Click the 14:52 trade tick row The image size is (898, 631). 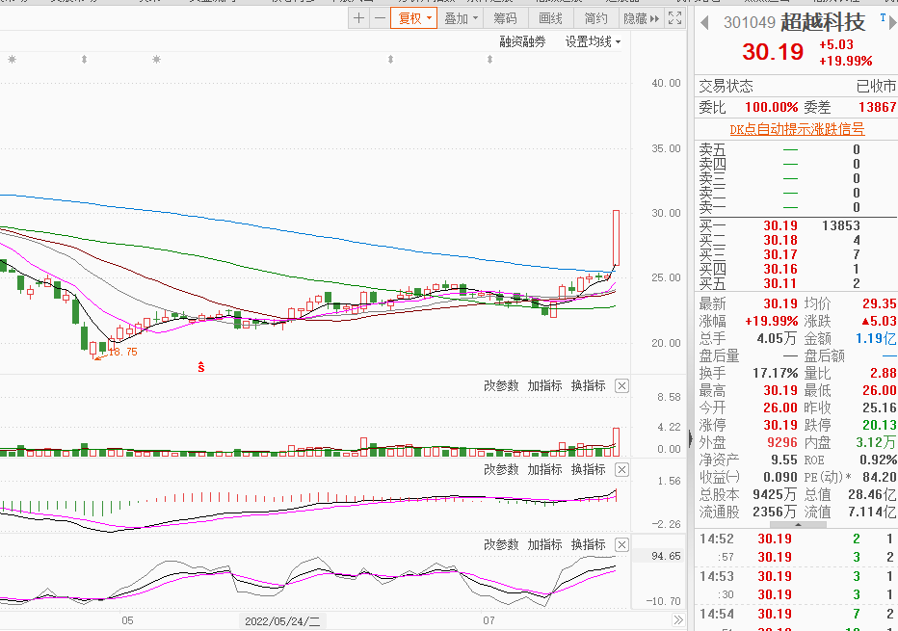796,539
